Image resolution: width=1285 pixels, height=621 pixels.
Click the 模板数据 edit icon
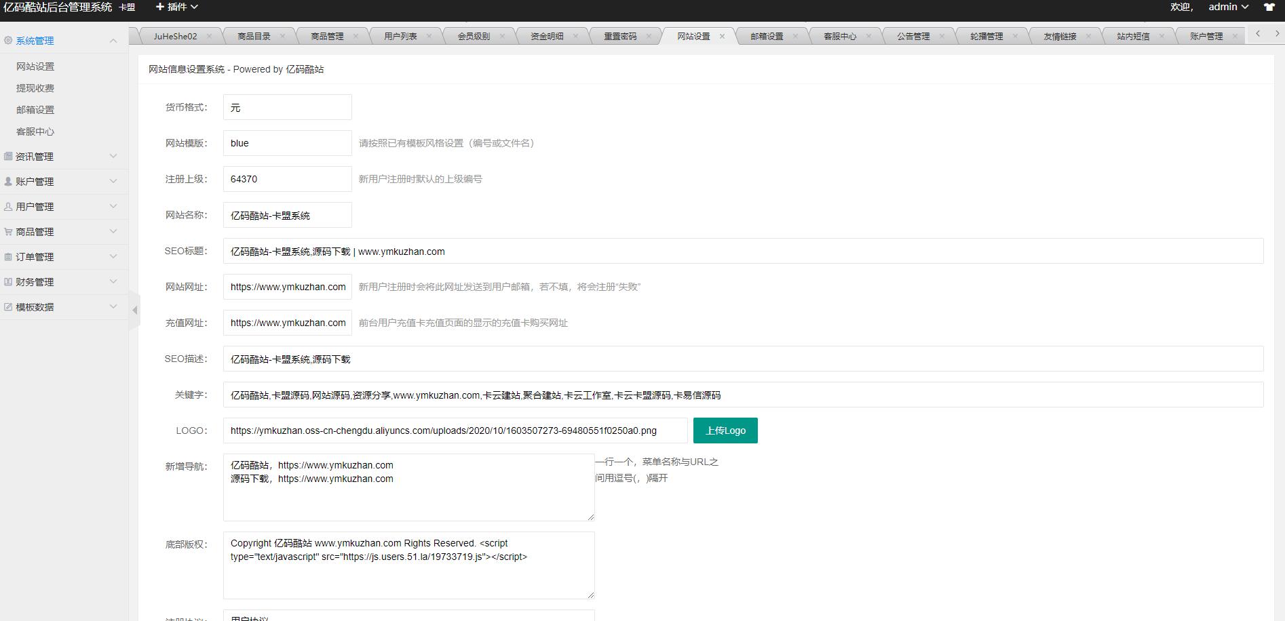point(8,307)
